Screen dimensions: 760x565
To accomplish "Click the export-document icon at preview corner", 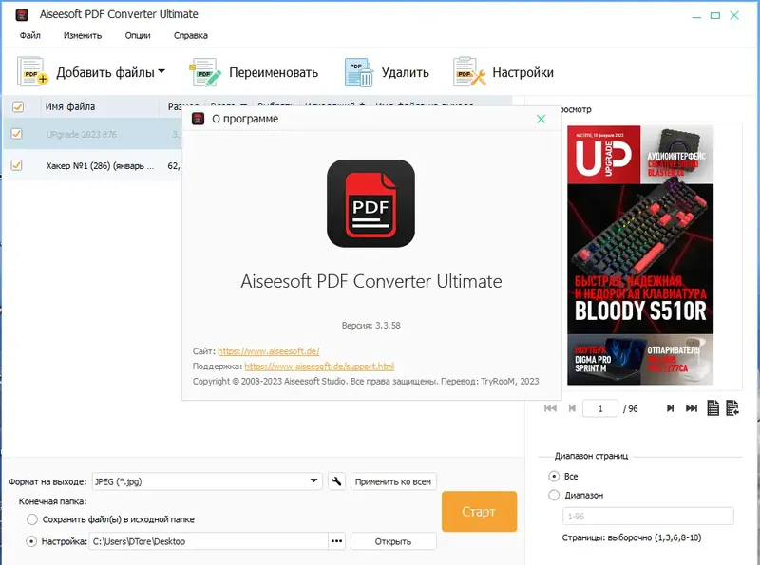I will pos(731,408).
